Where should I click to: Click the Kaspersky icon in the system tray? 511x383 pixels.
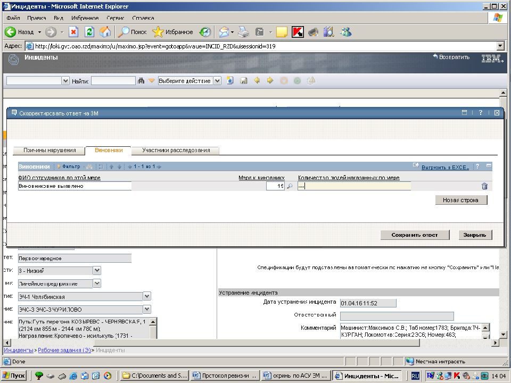coord(457,376)
